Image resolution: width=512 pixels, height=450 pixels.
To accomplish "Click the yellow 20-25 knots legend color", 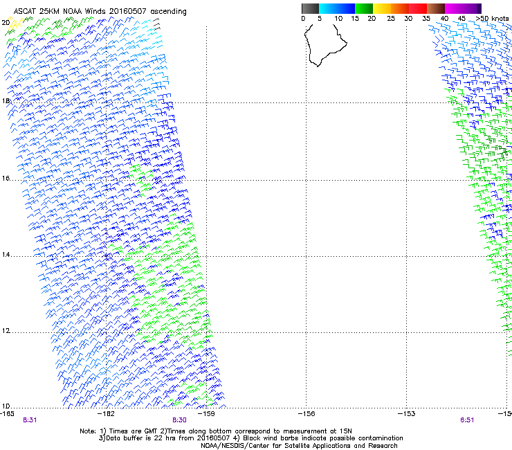I will tap(382, 8).
